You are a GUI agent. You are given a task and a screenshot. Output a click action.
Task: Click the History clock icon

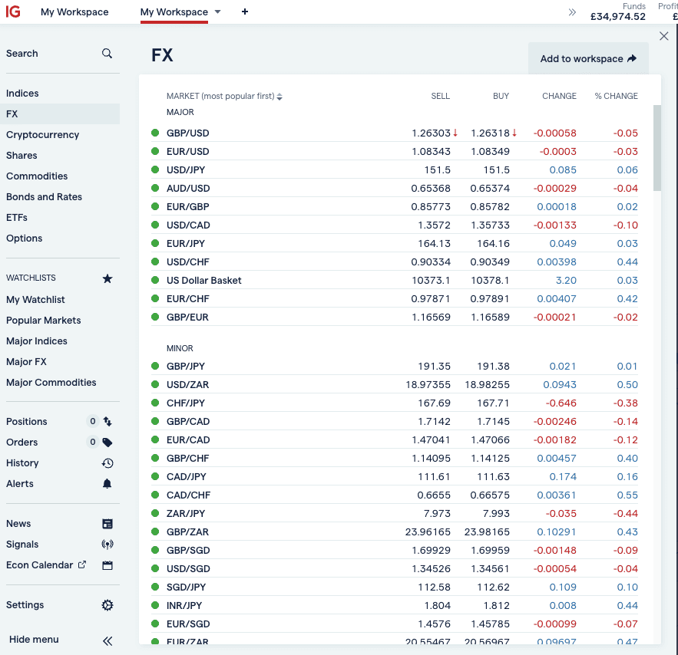pos(107,463)
